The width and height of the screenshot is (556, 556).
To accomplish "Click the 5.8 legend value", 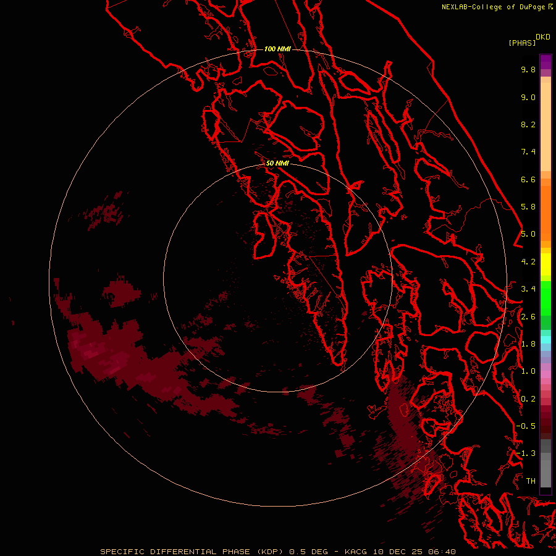I will point(528,207).
